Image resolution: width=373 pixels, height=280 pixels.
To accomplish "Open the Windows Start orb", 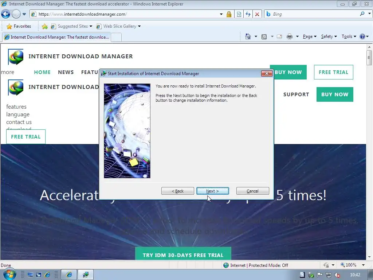I will (9, 275).
